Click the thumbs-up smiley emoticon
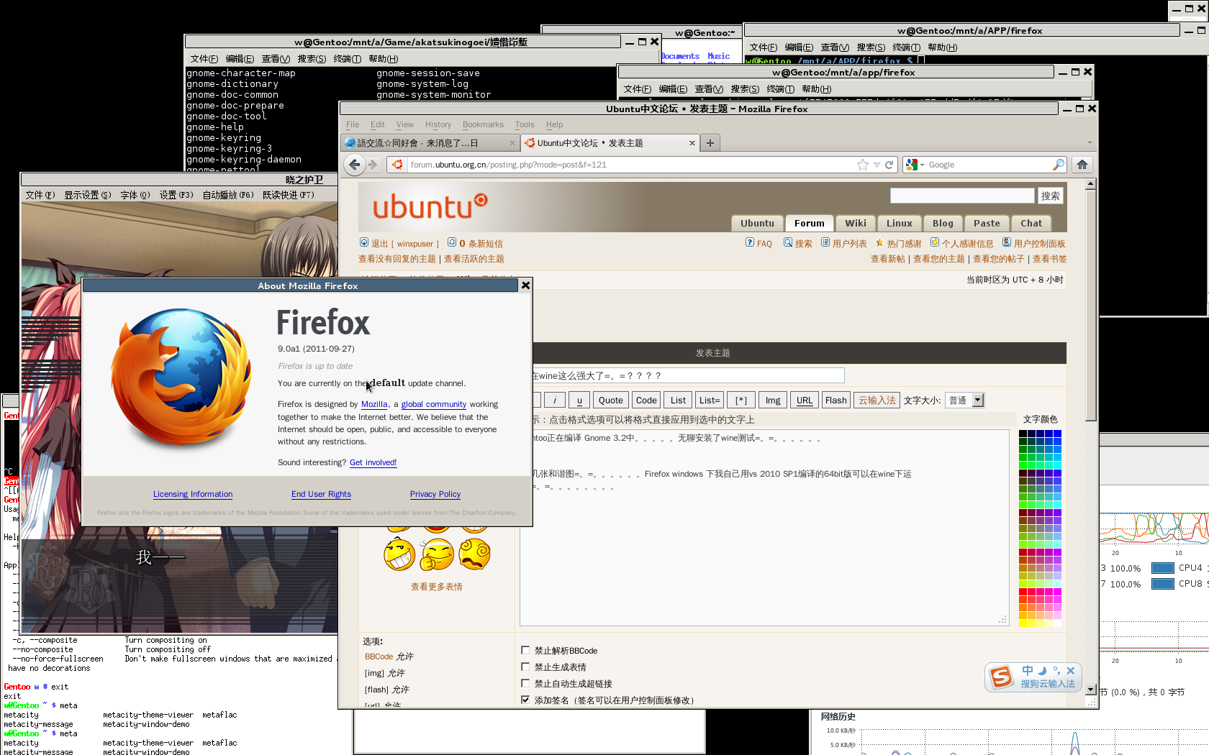 click(437, 555)
